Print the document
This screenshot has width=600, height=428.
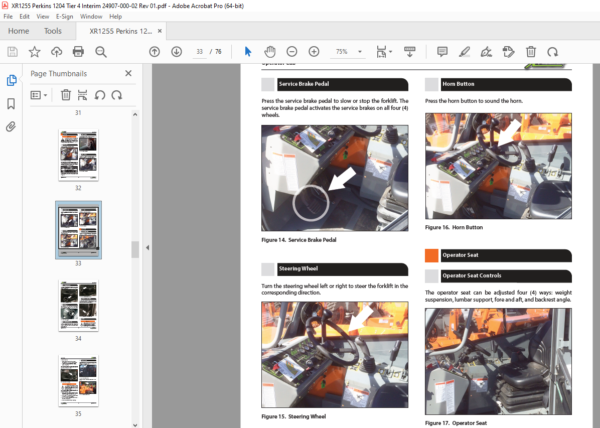click(x=78, y=52)
